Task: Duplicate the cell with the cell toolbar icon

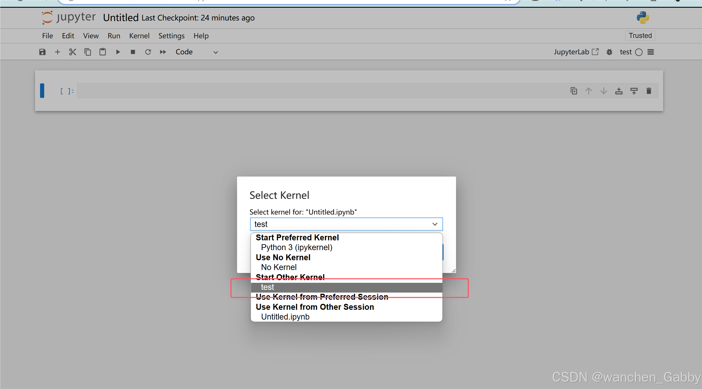Action: coord(574,91)
